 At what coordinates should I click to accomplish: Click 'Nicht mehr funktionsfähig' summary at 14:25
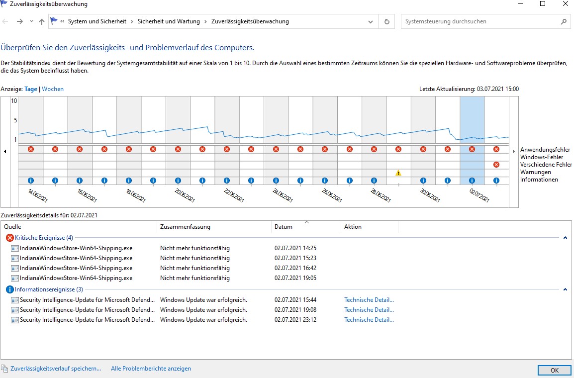(195, 248)
